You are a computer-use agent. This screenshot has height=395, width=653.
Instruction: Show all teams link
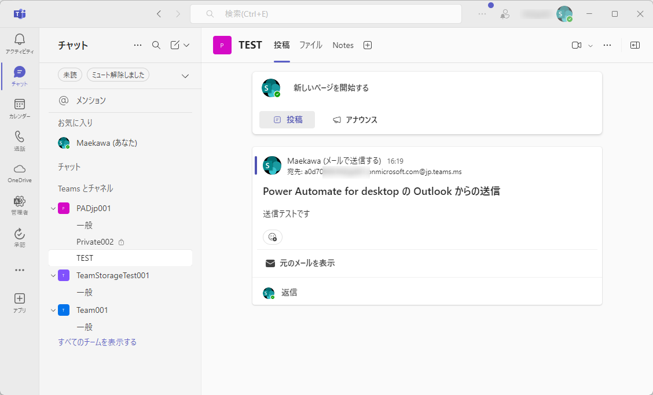click(x=97, y=342)
